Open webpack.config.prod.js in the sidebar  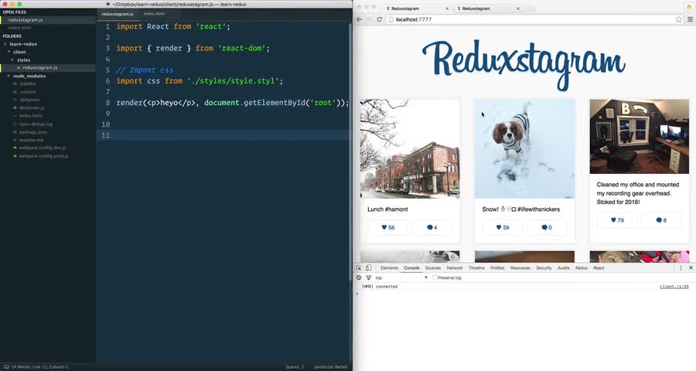pos(43,156)
